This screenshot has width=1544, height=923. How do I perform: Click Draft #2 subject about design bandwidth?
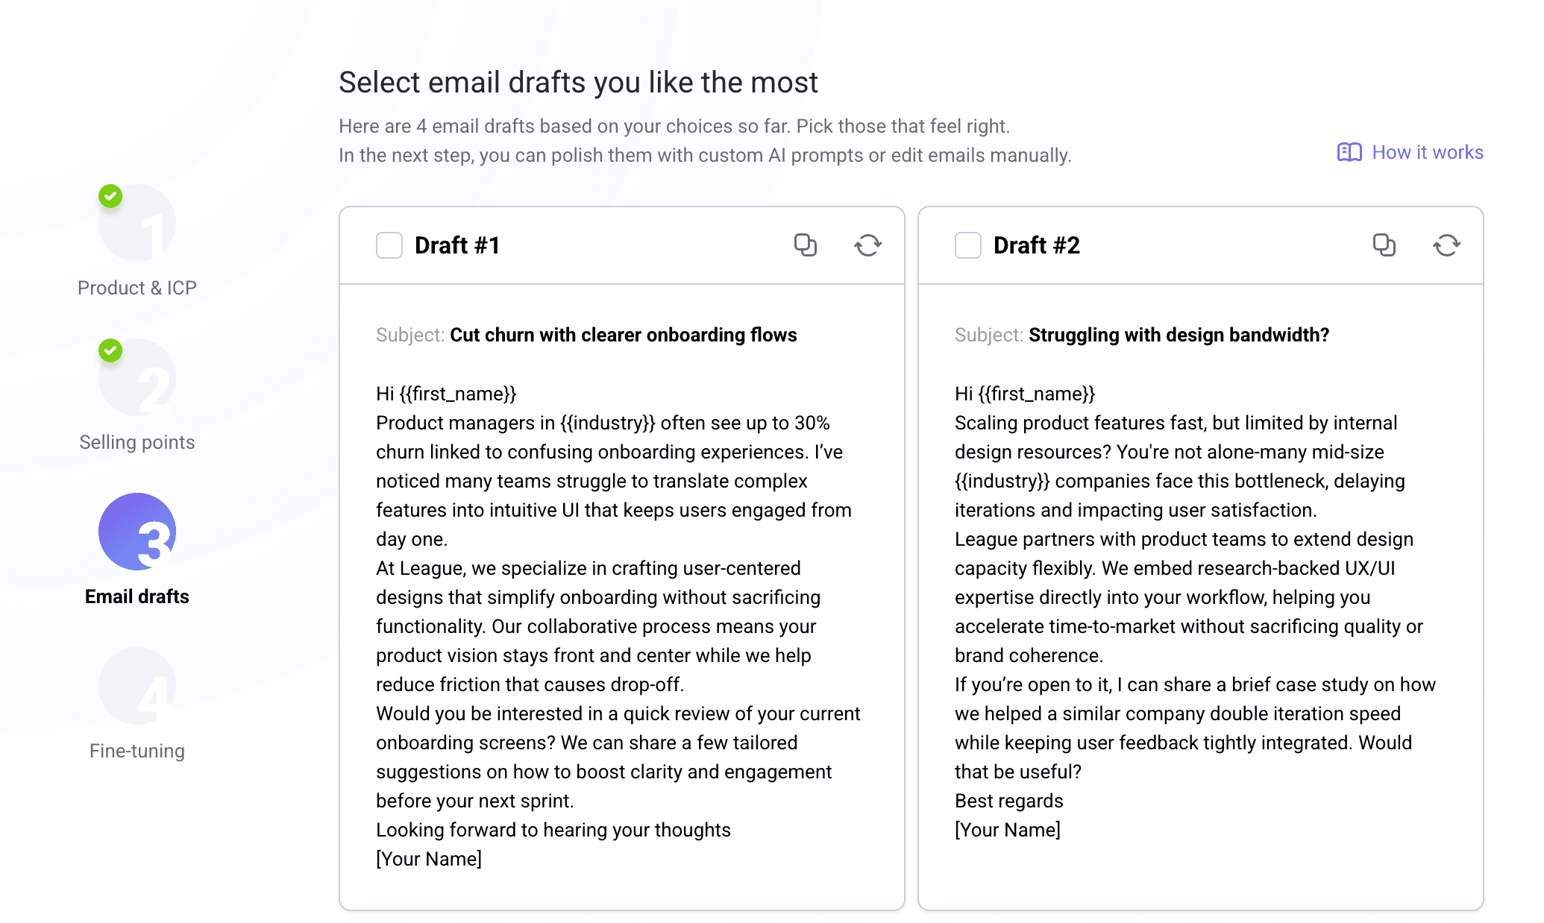pos(1179,335)
